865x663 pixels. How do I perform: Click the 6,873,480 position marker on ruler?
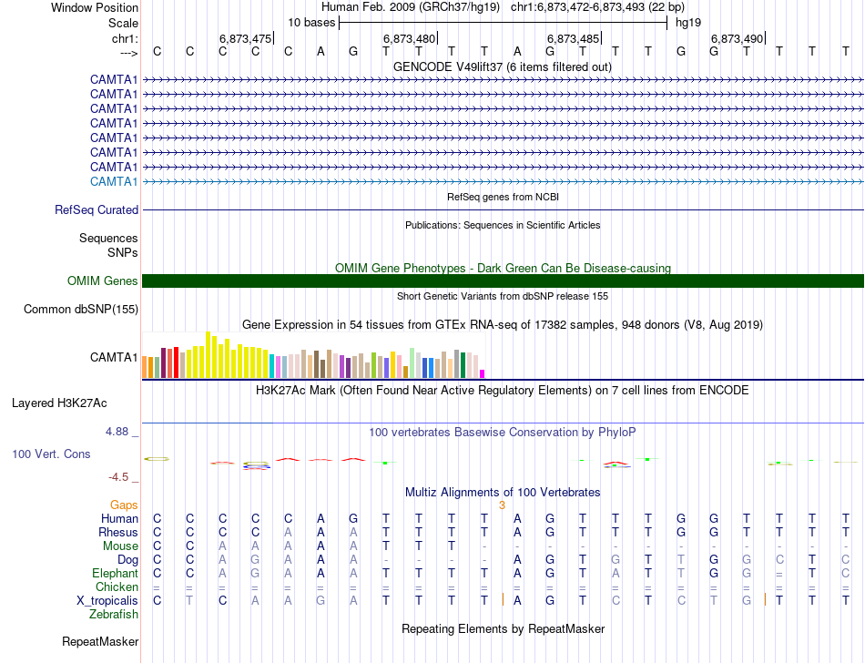tap(409, 38)
